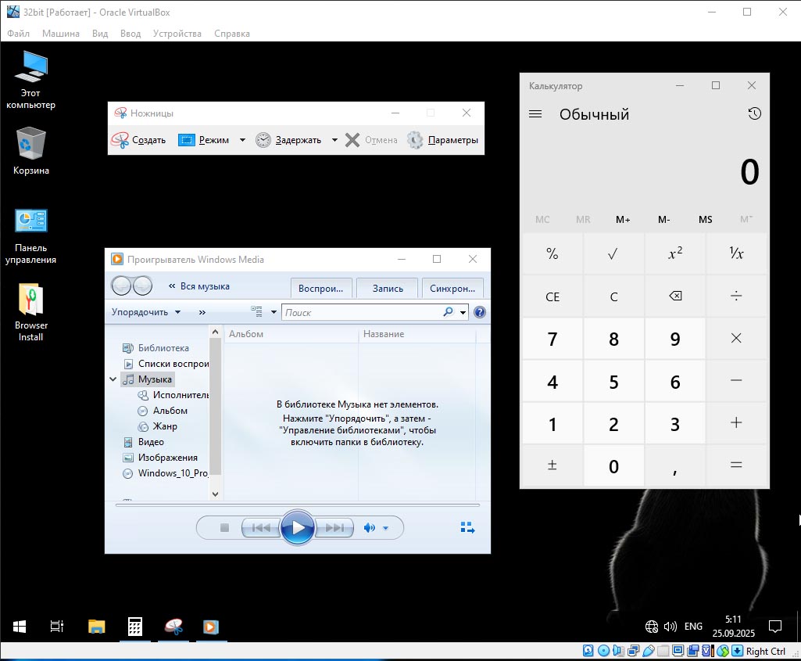Click the backspace key in Calculator
Image resolution: width=801 pixels, height=661 pixels.
[675, 296]
